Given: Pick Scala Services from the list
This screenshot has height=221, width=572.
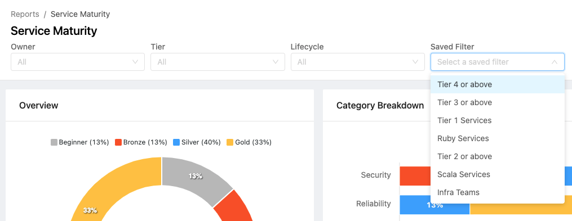Looking at the screenshot, I should [498, 174].
